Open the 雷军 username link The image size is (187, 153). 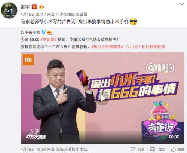point(25,7)
